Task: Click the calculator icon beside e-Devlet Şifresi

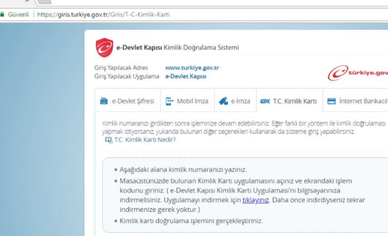Action: (104, 101)
